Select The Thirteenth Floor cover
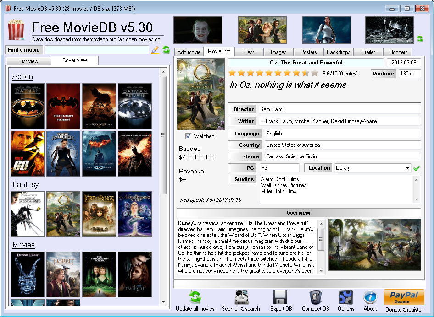The image size is (434, 317). [99, 274]
